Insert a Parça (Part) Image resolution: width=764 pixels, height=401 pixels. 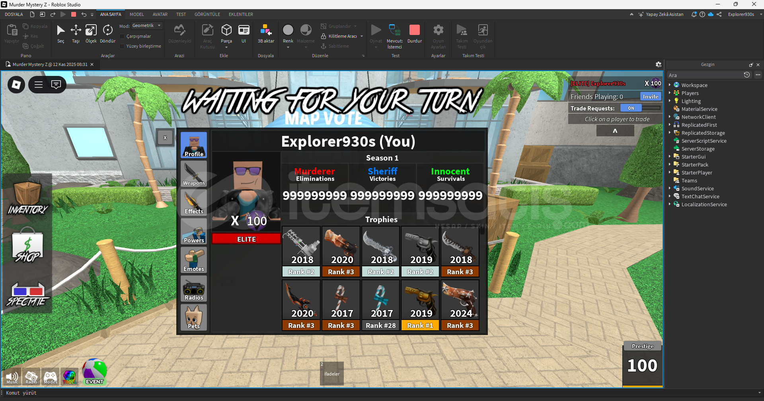226,34
